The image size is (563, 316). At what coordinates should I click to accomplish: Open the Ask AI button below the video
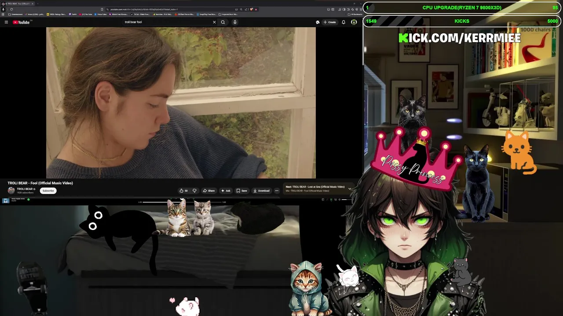pos(226,190)
